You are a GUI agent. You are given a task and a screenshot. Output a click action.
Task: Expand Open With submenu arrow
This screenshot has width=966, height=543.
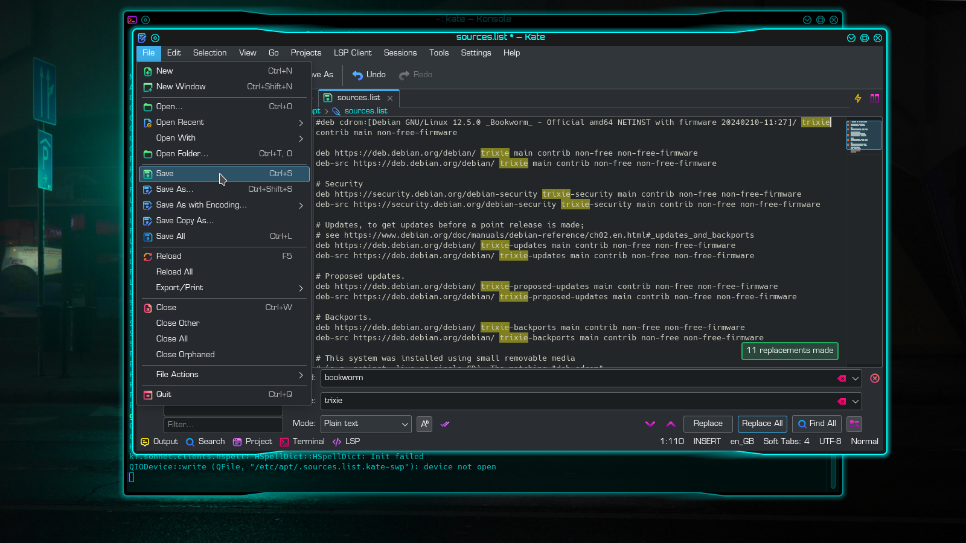[301, 139]
